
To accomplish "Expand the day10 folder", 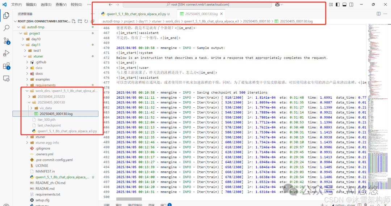I will tap(35, 39).
